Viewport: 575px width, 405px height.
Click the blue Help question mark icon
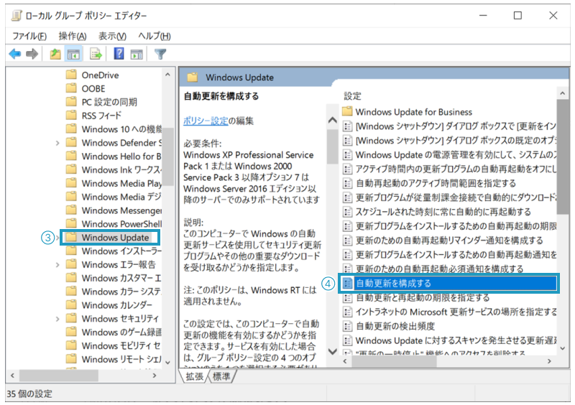pyautogui.click(x=119, y=54)
